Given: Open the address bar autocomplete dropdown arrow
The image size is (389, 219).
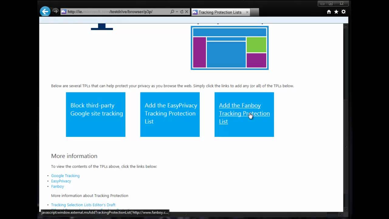Looking at the screenshot, I should pyautogui.click(x=177, y=12).
